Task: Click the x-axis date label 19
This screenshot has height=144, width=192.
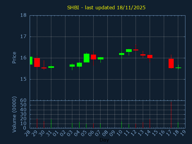Action: [x=183, y=132]
